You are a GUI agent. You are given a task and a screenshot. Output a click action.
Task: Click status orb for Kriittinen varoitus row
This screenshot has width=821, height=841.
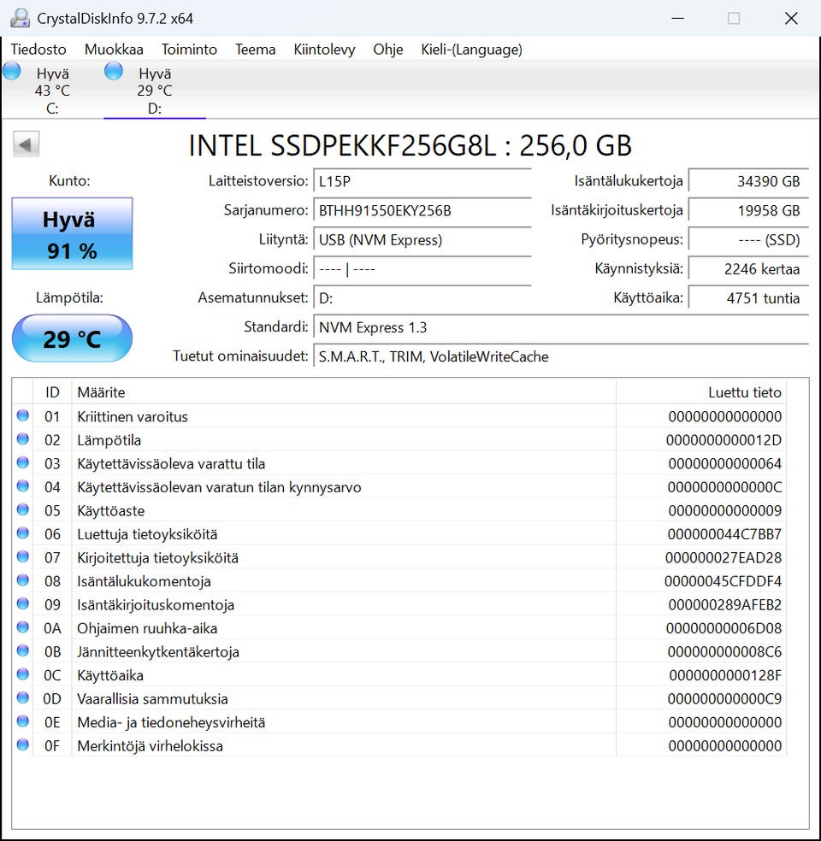coord(23,416)
